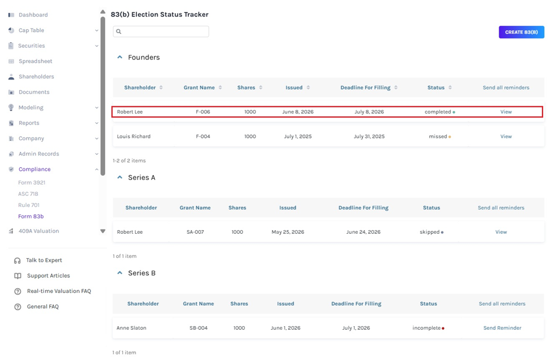
Task: Click the search magnifier icon
Action: (119, 32)
